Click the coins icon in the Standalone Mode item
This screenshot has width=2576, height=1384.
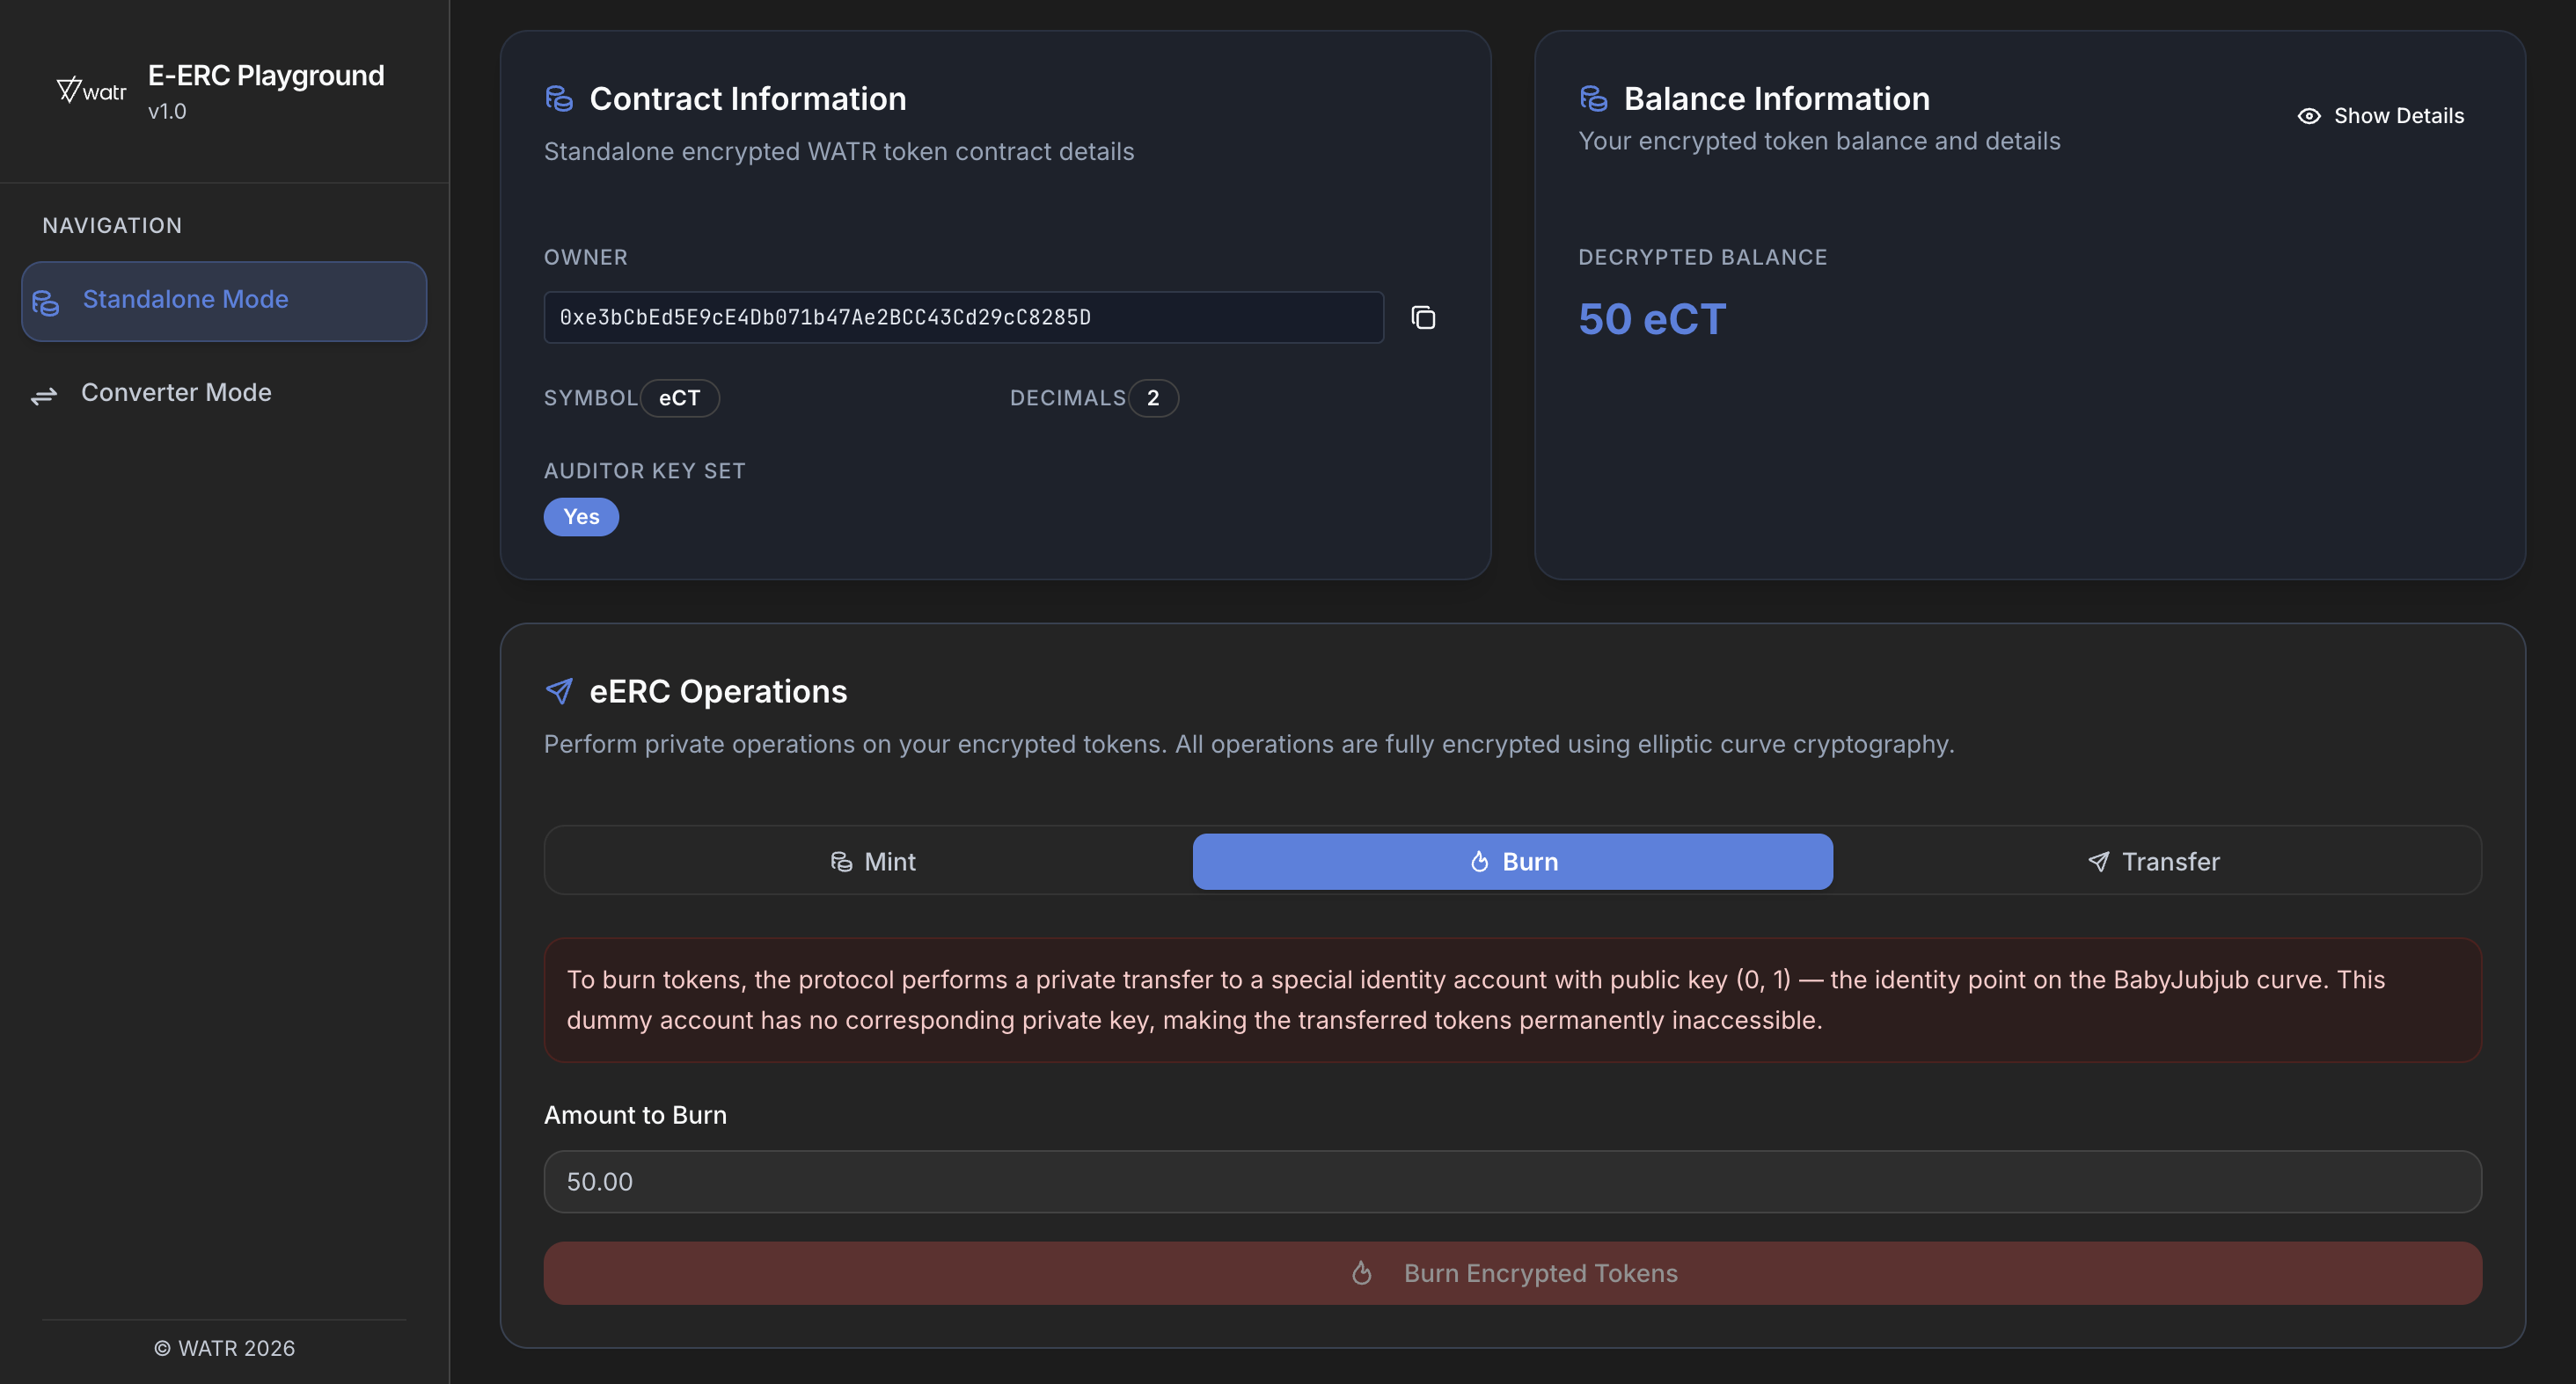point(46,302)
